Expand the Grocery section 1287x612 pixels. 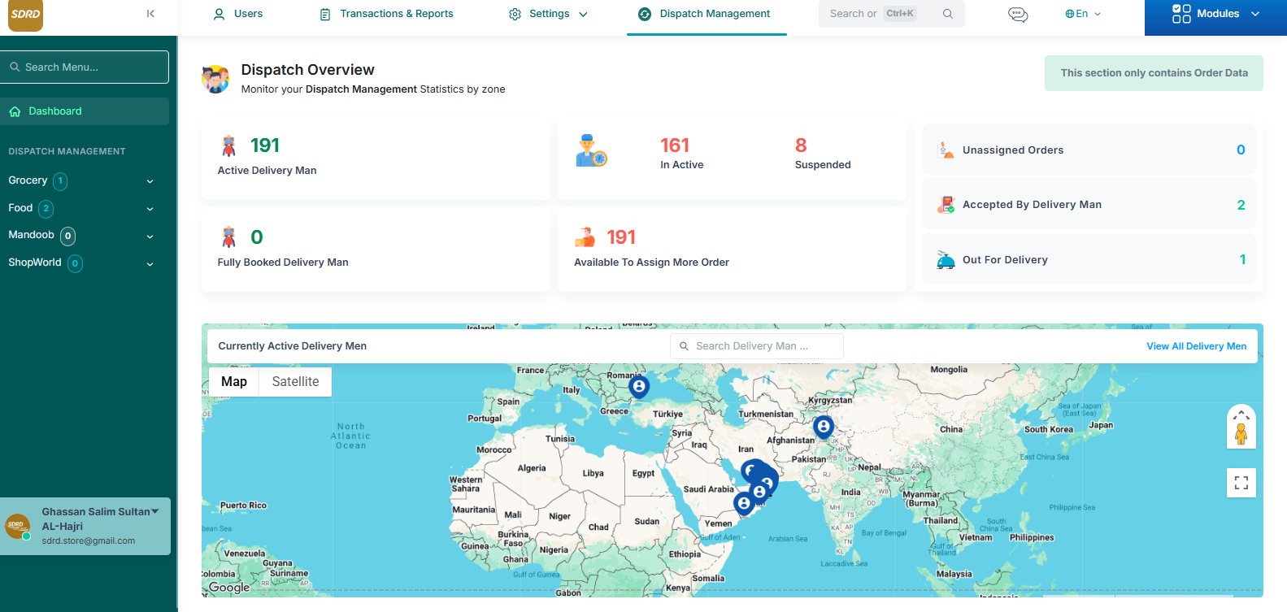tap(150, 181)
